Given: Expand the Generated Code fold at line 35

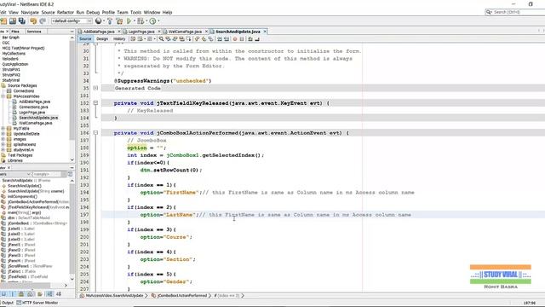Looking at the screenshot, I should coord(95,88).
